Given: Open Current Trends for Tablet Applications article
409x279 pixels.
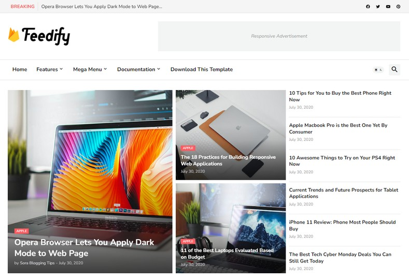Looking at the screenshot, I should point(344,193).
